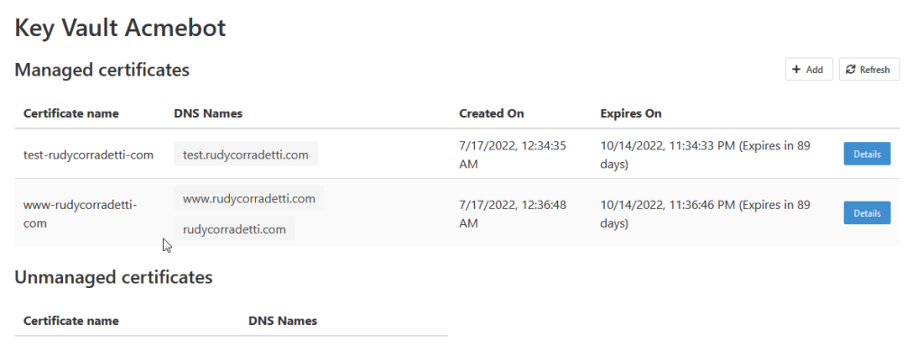The height and width of the screenshot is (351, 923).
Task: Open Details for test-rudycorradetti-com certificate
Action: (866, 154)
